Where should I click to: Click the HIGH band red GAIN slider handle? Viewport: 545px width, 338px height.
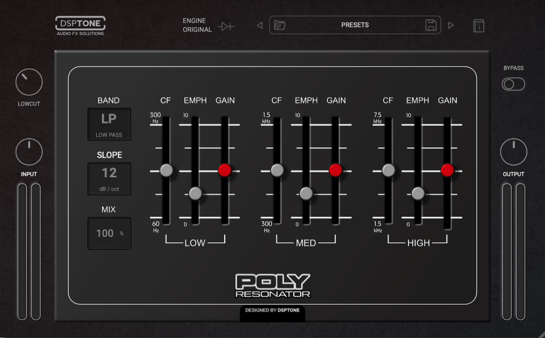(447, 170)
